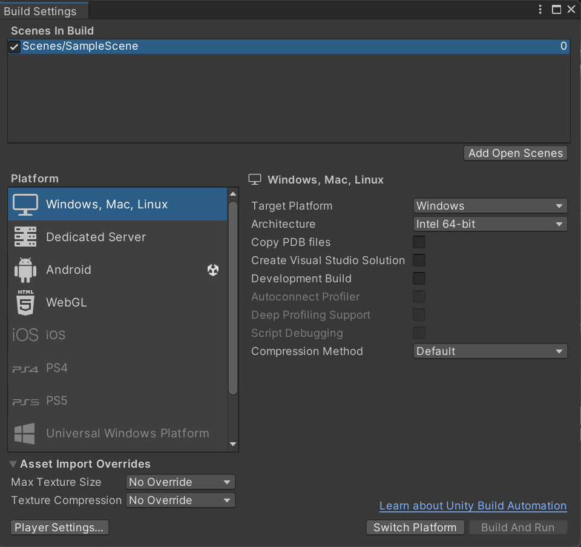This screenshot has width=581, height=547.
Task: Open Player Settings
Action: (59, 528)
